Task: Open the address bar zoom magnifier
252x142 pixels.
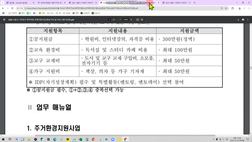Action: (222, 8)
